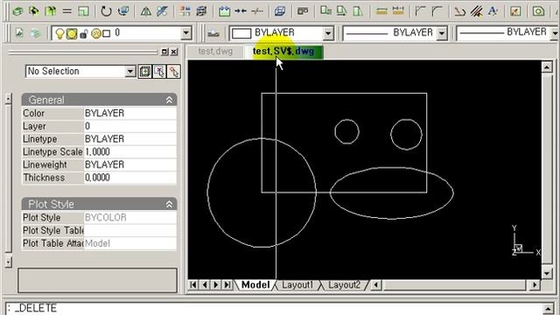Toggle layer 0 on/off light bulb
The width and height of the screenshot is (560, 315).
tap(59, 33)
